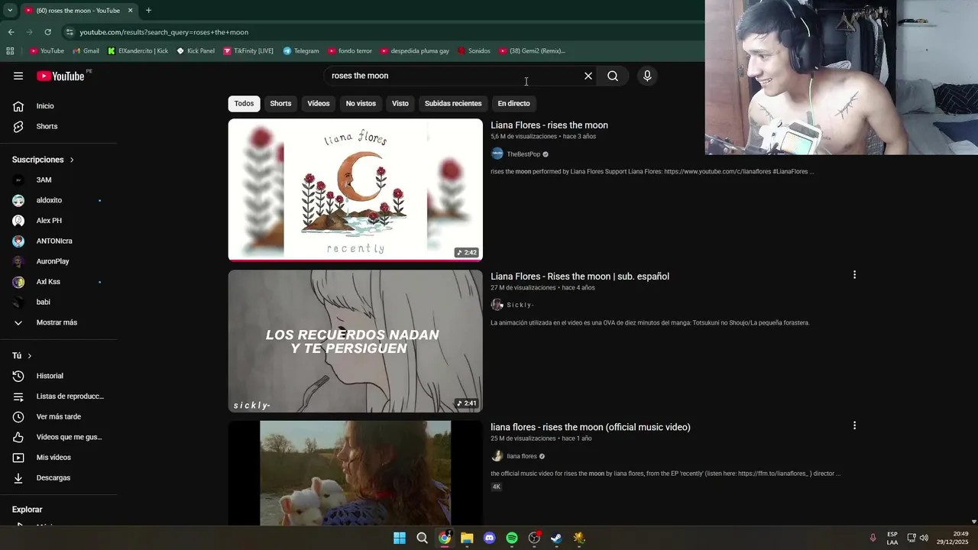
Task: Select the Todos filter chip
Action: 244,103
